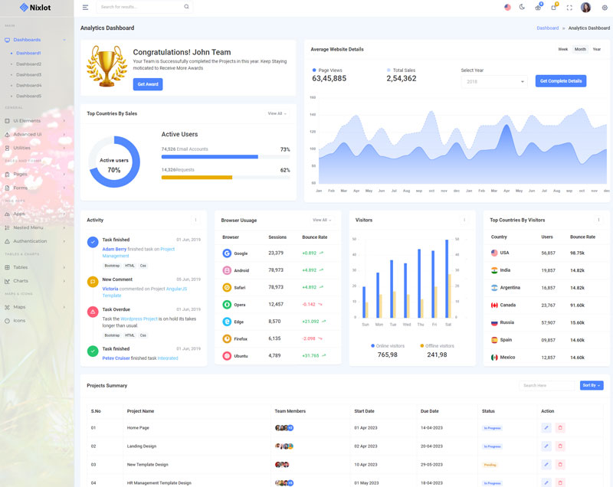Open the Select Year dropdown showing 2018

click(493, 81)
